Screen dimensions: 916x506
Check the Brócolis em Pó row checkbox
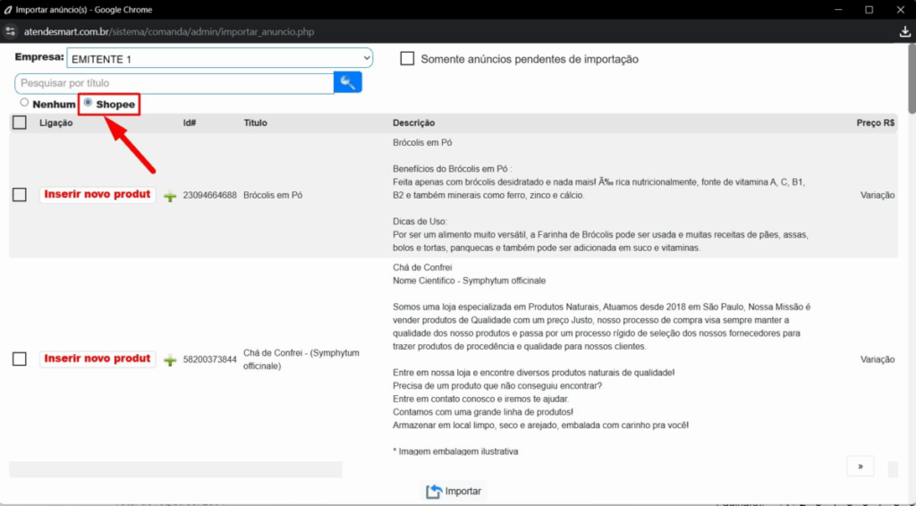click(20, 195)
